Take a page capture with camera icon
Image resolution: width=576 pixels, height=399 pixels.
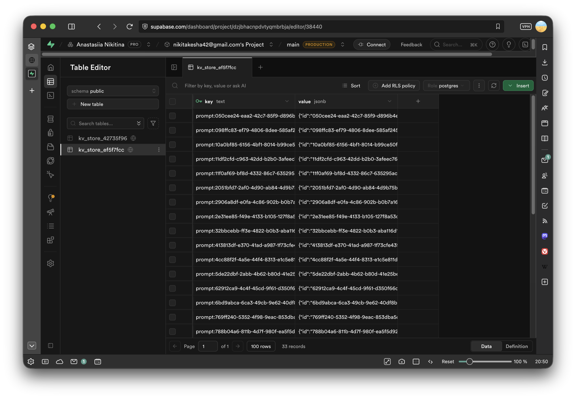click(x=401, y=362)
